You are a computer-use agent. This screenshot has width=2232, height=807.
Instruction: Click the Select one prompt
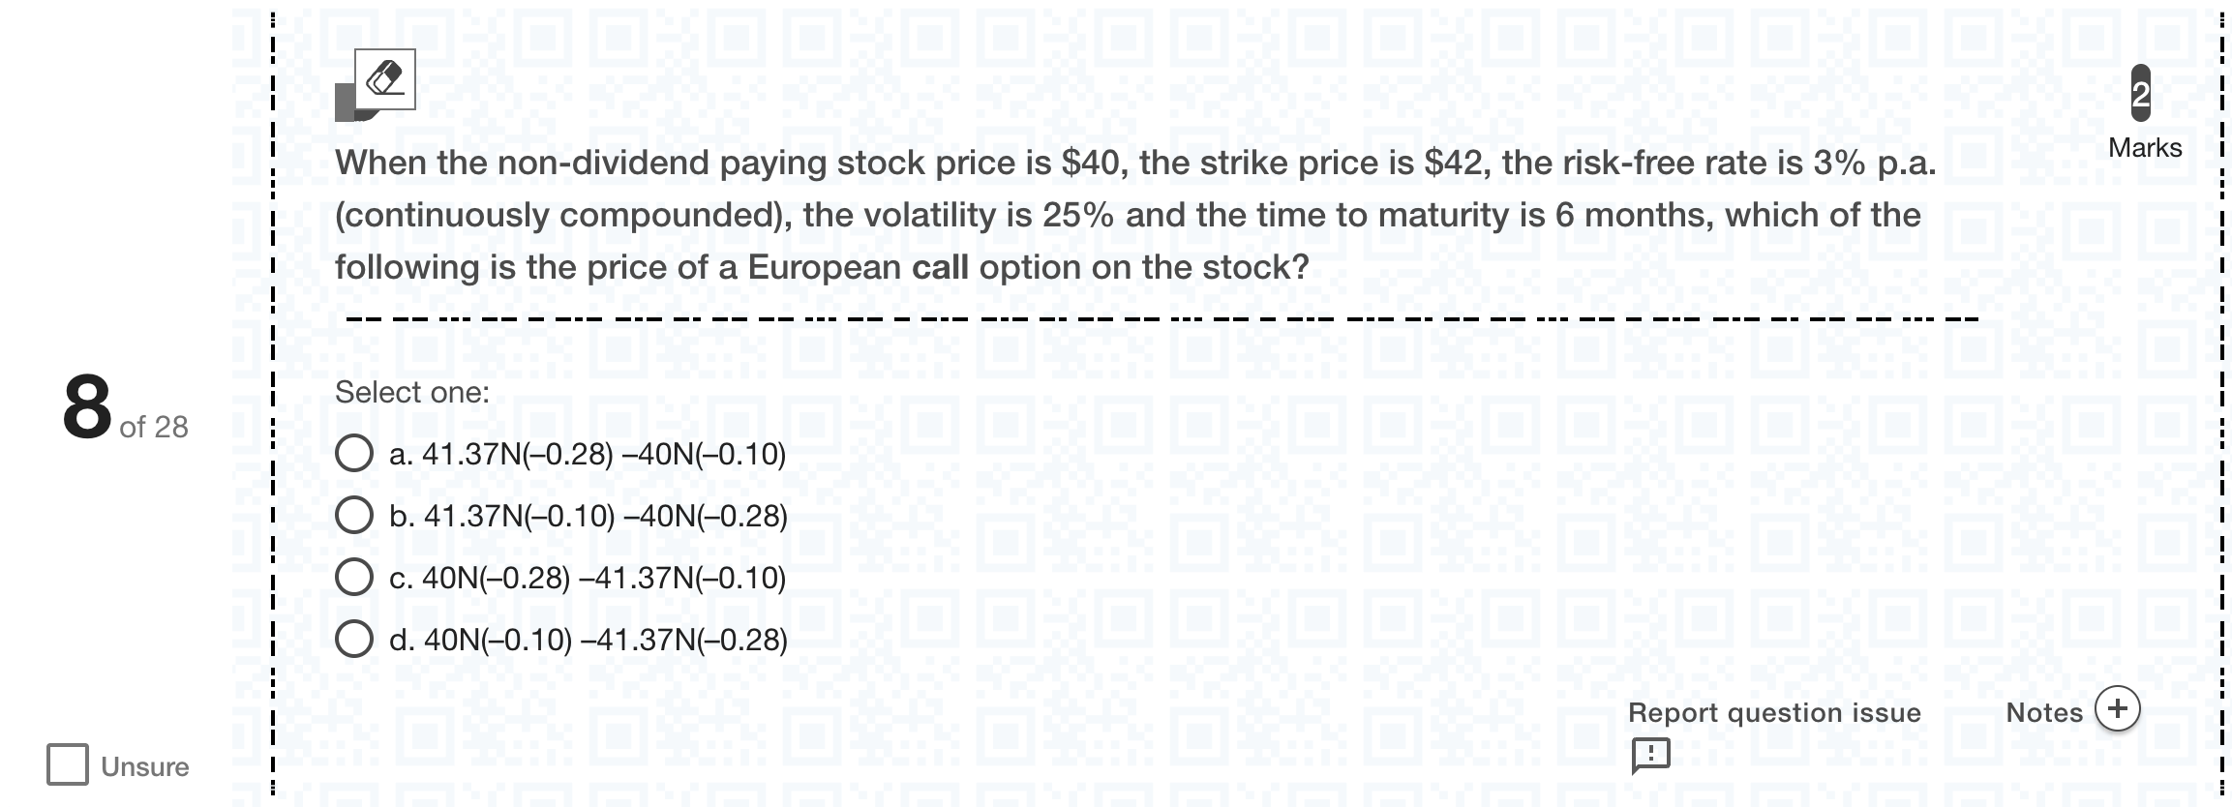pyautogui.click(x=412, y=392)
